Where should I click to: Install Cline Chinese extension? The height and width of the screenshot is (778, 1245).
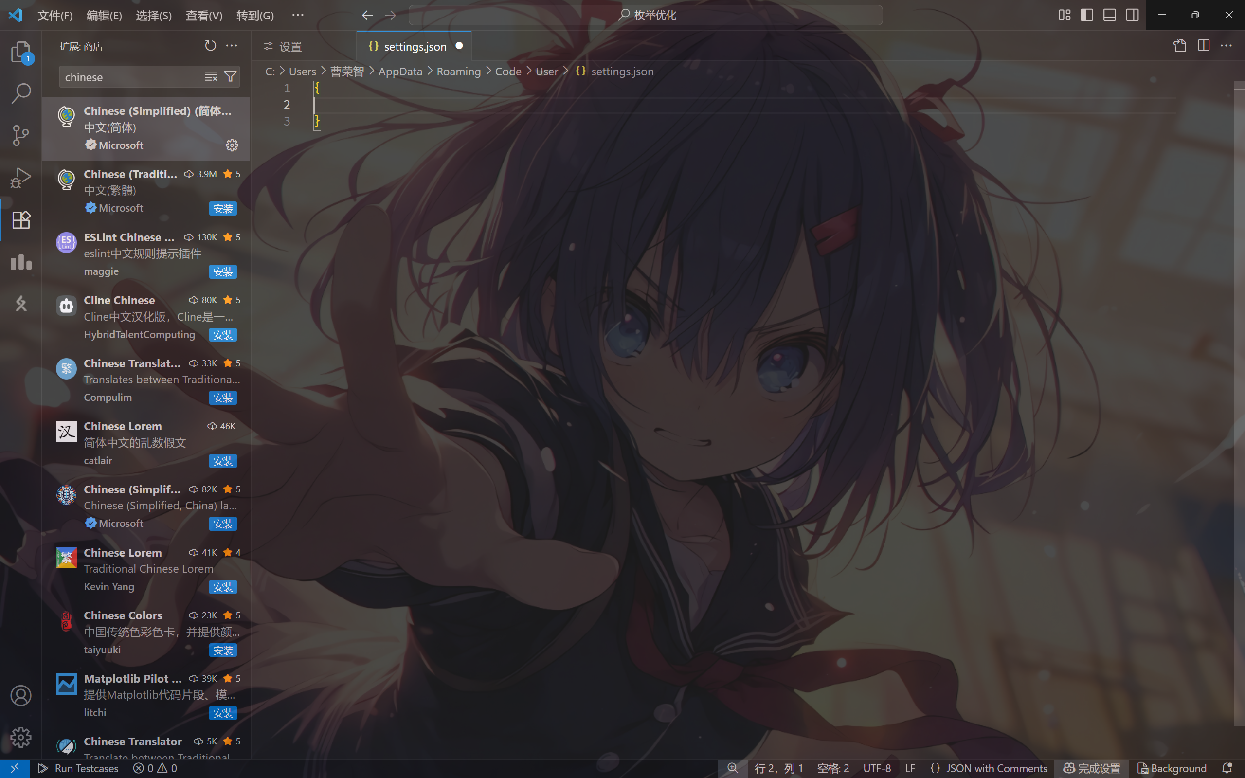(x=223, y=335)
